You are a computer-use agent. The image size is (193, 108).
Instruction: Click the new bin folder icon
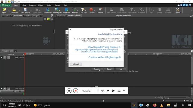tap(49, 19)
